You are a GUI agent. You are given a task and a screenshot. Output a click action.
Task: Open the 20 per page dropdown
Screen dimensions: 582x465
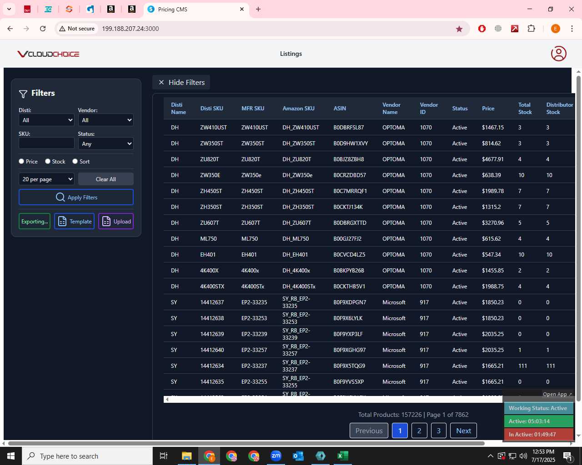(x=46, y=179)
